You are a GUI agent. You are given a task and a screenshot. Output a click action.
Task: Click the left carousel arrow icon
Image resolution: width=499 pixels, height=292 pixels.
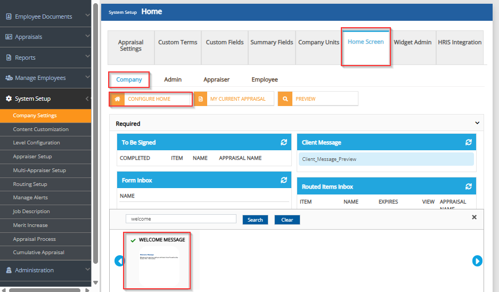[119, 261]
